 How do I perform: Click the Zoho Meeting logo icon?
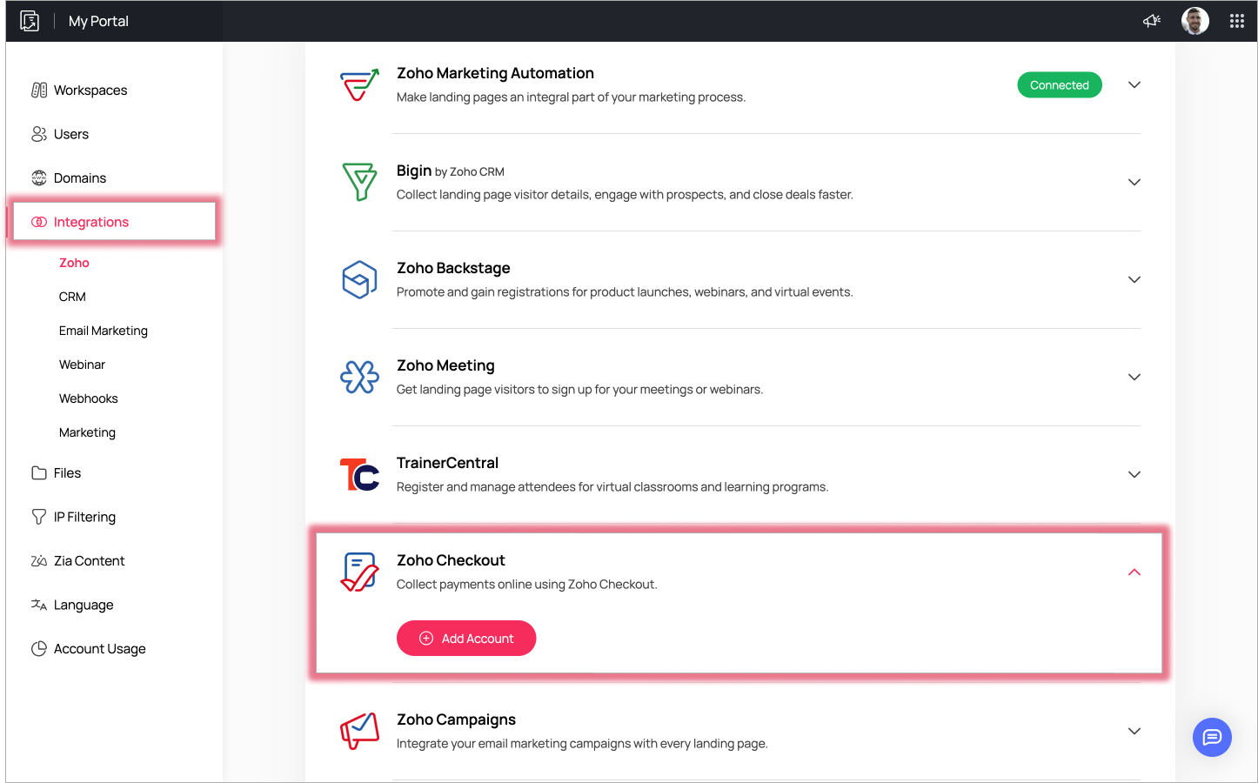pyautogui.click(x=359, y=377)
